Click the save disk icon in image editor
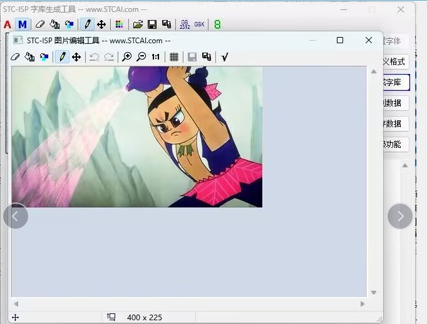Image resolution: width=427 pixels, height=324 pixels. [x=192, y=57]
